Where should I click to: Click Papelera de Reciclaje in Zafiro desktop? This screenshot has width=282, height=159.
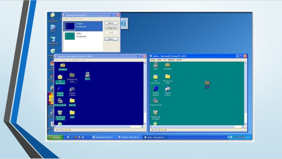click(155, 115)
